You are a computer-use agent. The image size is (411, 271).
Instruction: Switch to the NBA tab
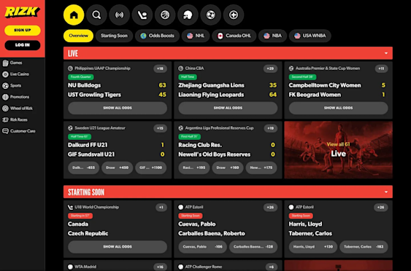[272, 36]
